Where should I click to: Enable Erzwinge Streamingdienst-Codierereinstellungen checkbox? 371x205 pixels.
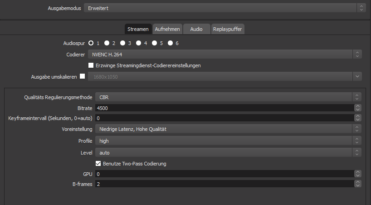point(91,65)
